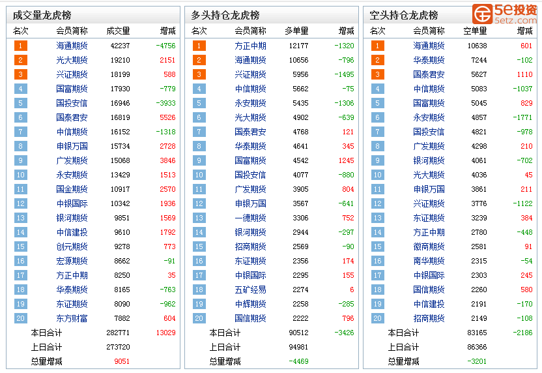Viewport: 542px width, 373px height.
Task: Click rank badge 20 in 多头持仓龙虎榜
Action: pyautogui.click(x=199, y=318)
